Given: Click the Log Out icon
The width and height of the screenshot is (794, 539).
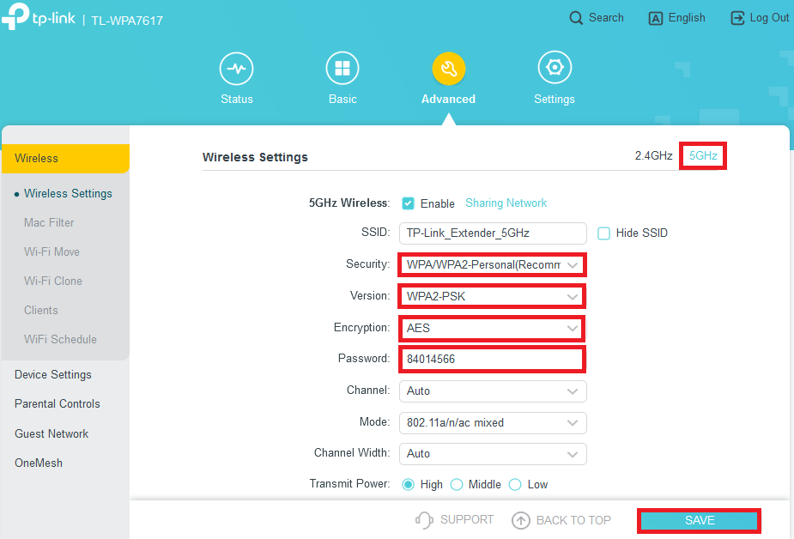Looking at the screenshot, I should (737, 18).
